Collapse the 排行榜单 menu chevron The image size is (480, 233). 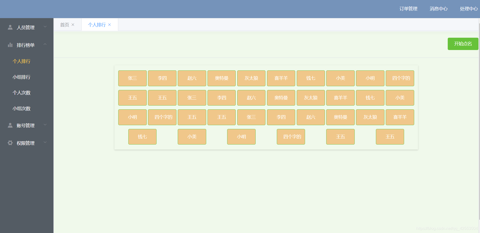tap(45, 44)
